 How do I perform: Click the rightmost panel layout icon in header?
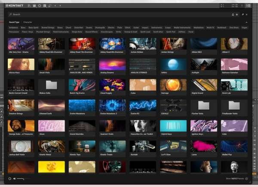248,6
